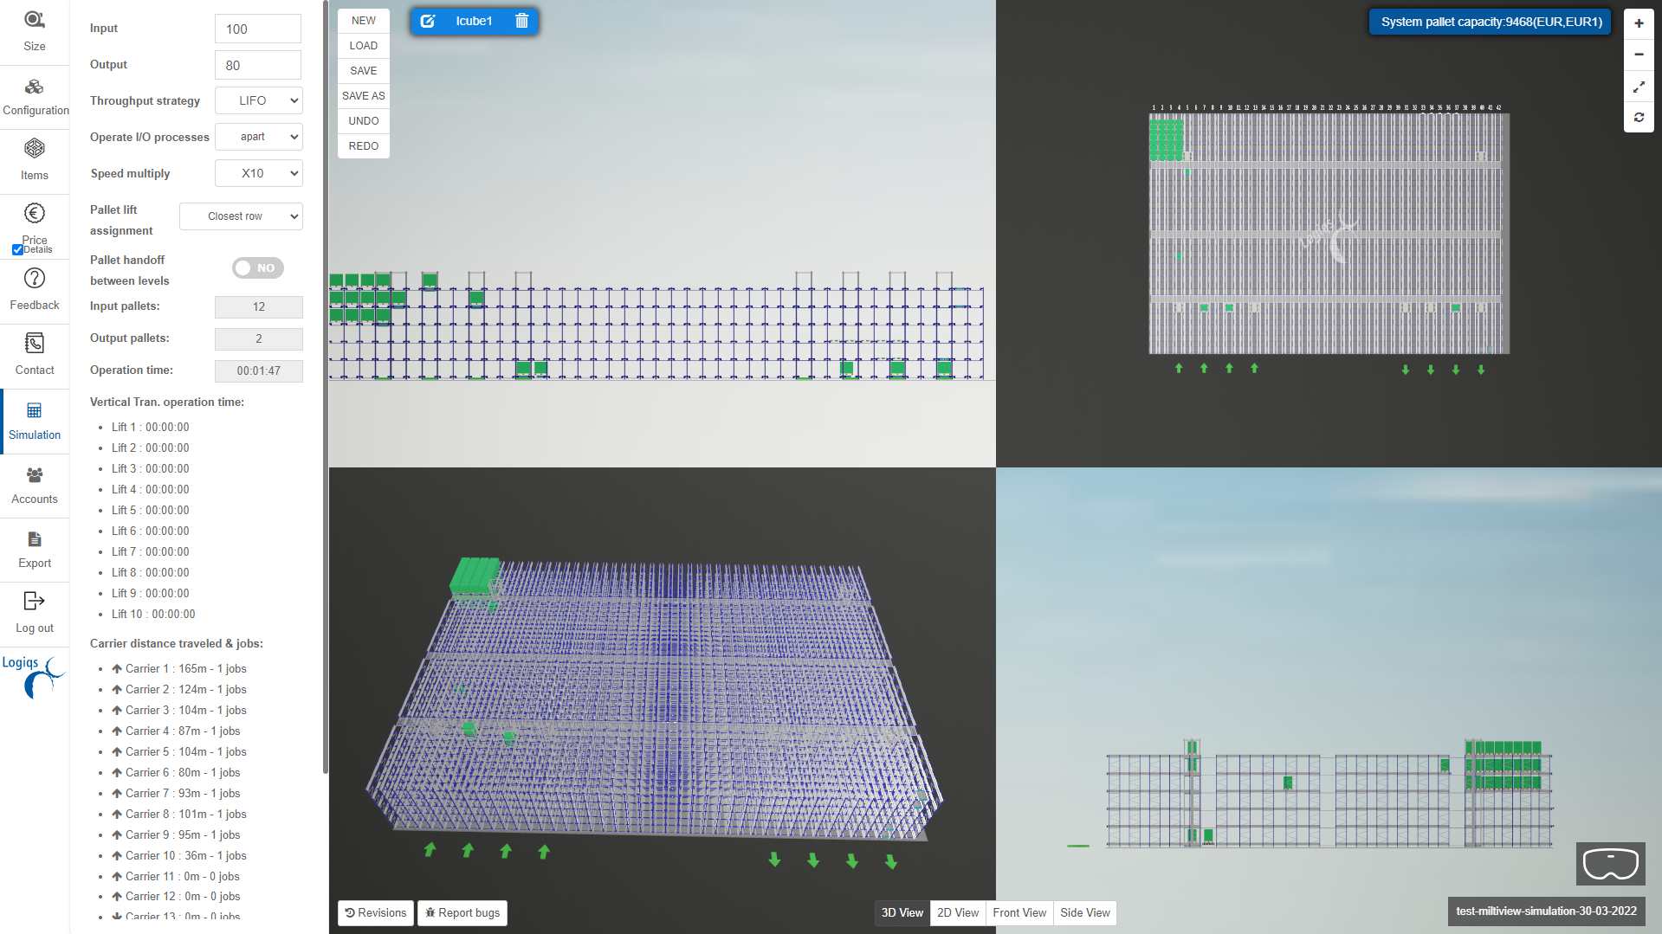Activate VR mode with the headset icon

(x=1609, y=863)
